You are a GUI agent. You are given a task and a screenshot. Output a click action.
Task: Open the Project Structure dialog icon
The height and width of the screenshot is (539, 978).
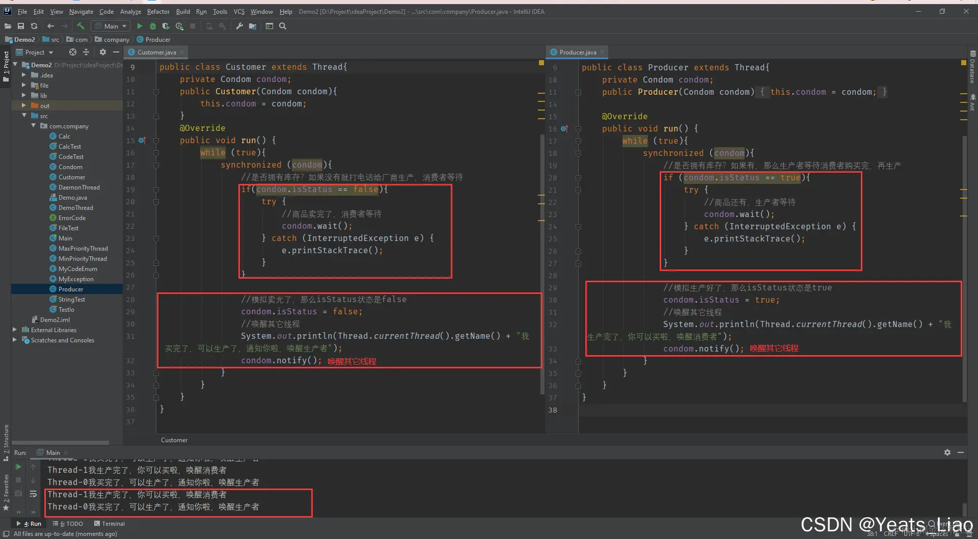point(253,26)
